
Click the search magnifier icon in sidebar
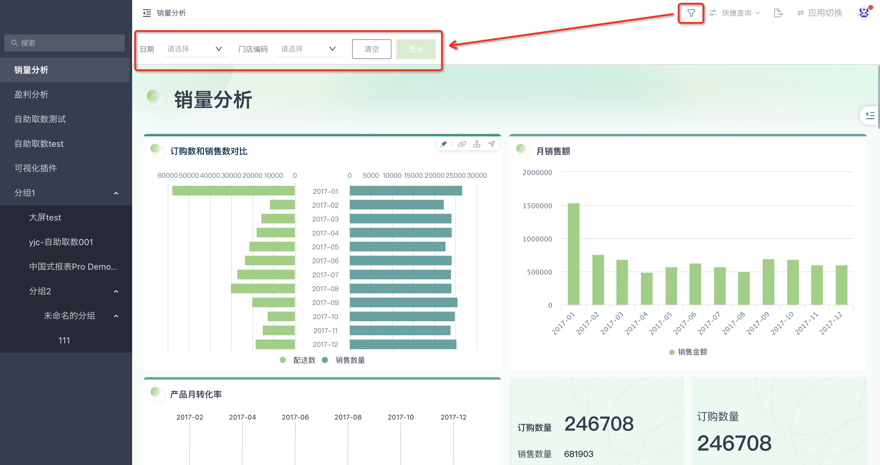(14, 43)
